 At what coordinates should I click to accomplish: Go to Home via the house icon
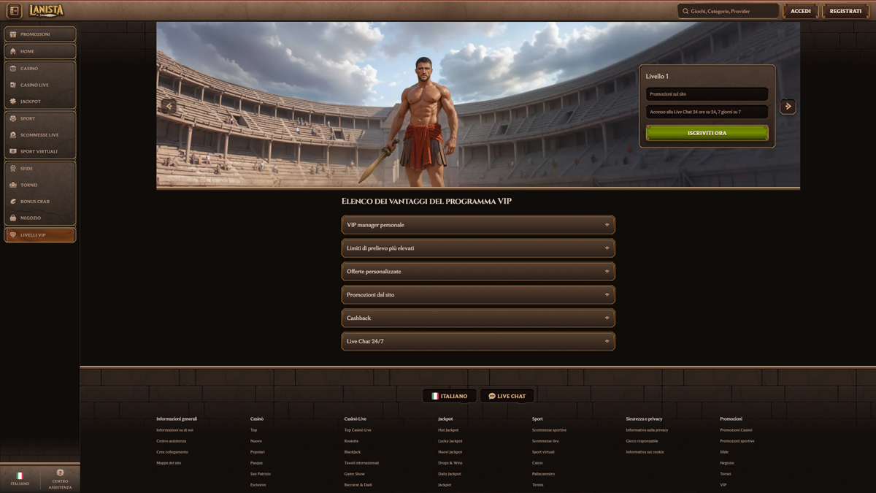(x=13, y=51)
